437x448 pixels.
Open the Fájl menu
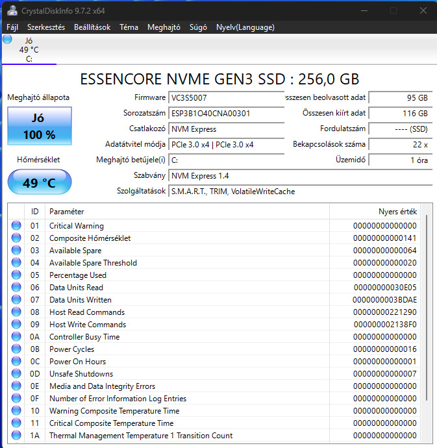click(x=12, y=27)
